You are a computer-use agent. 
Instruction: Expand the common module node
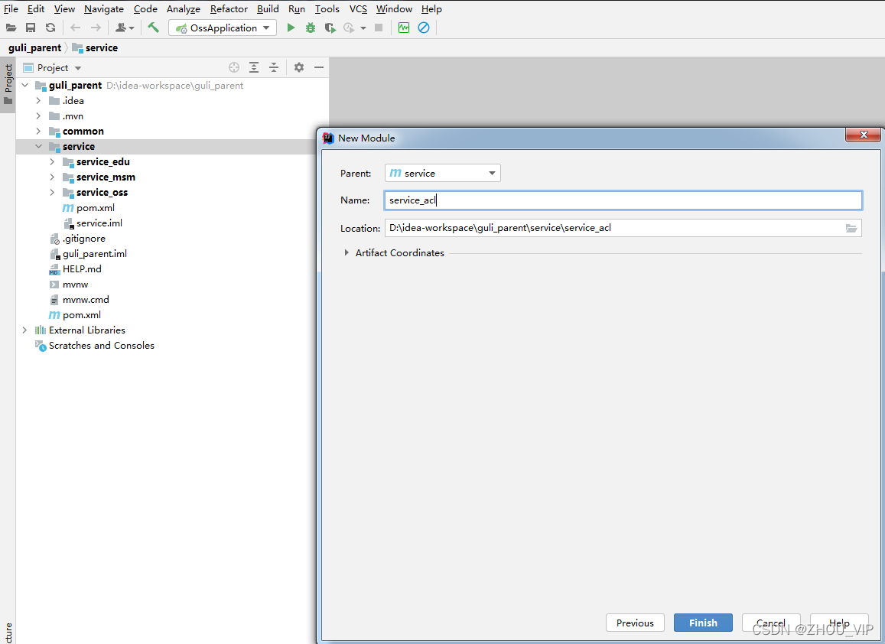pos(38,131)
